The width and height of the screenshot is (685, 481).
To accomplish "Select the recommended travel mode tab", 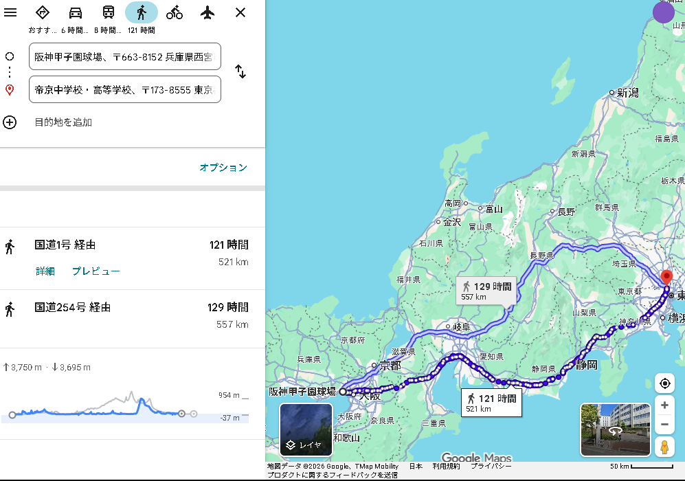I will (x=43, y=12).
